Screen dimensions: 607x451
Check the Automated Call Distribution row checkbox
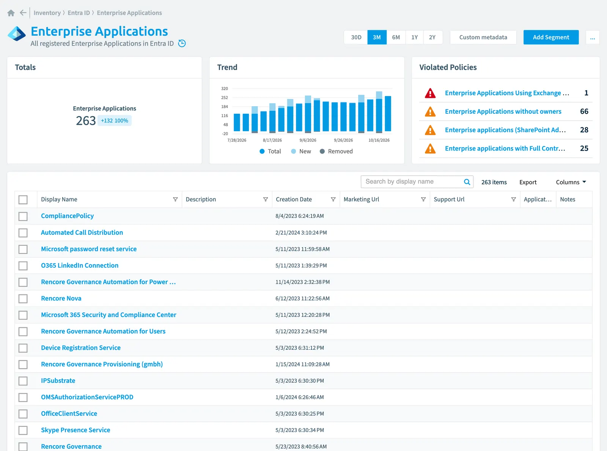[x=23, y=233]
